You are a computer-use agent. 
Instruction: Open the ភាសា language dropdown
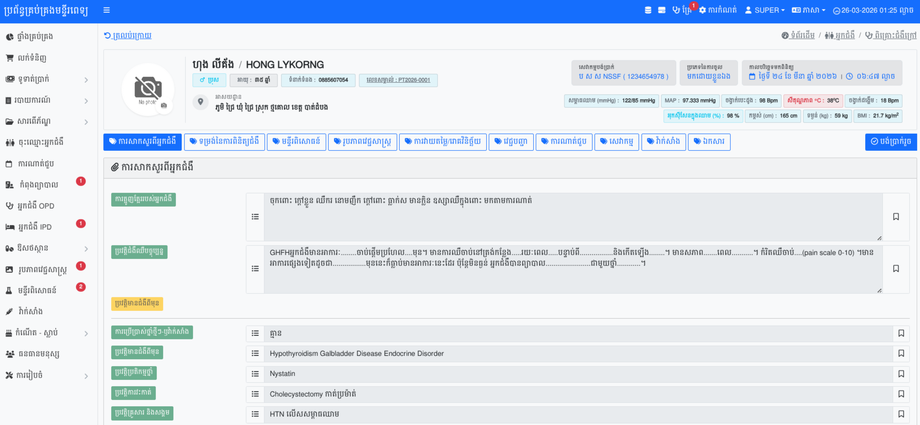tap(808, 10)
